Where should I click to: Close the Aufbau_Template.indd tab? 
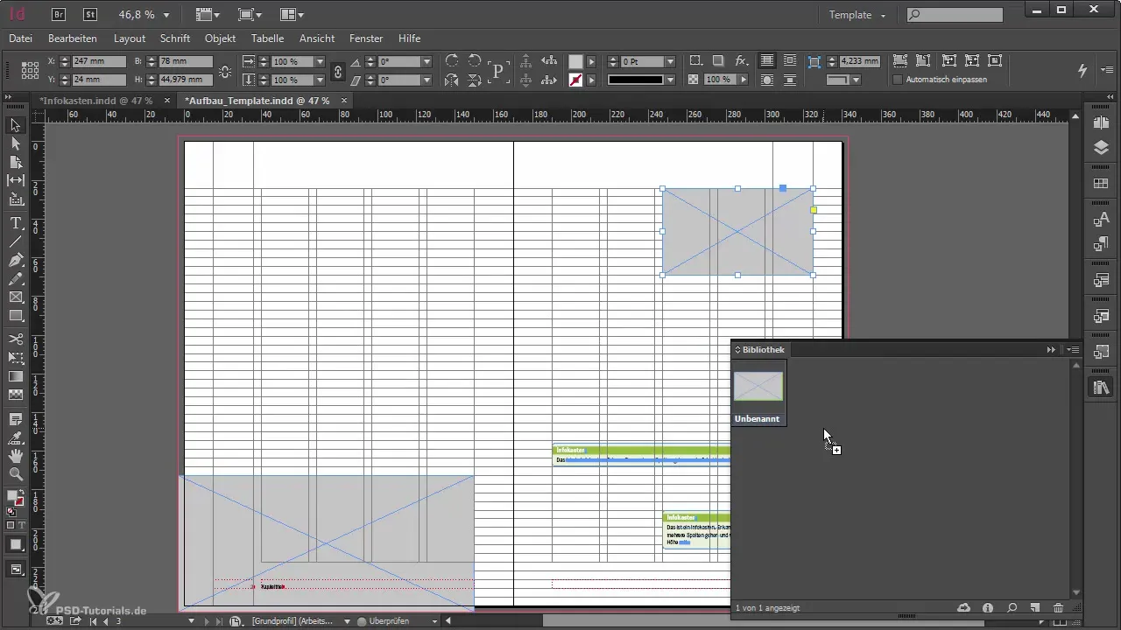tap(344, 101)
